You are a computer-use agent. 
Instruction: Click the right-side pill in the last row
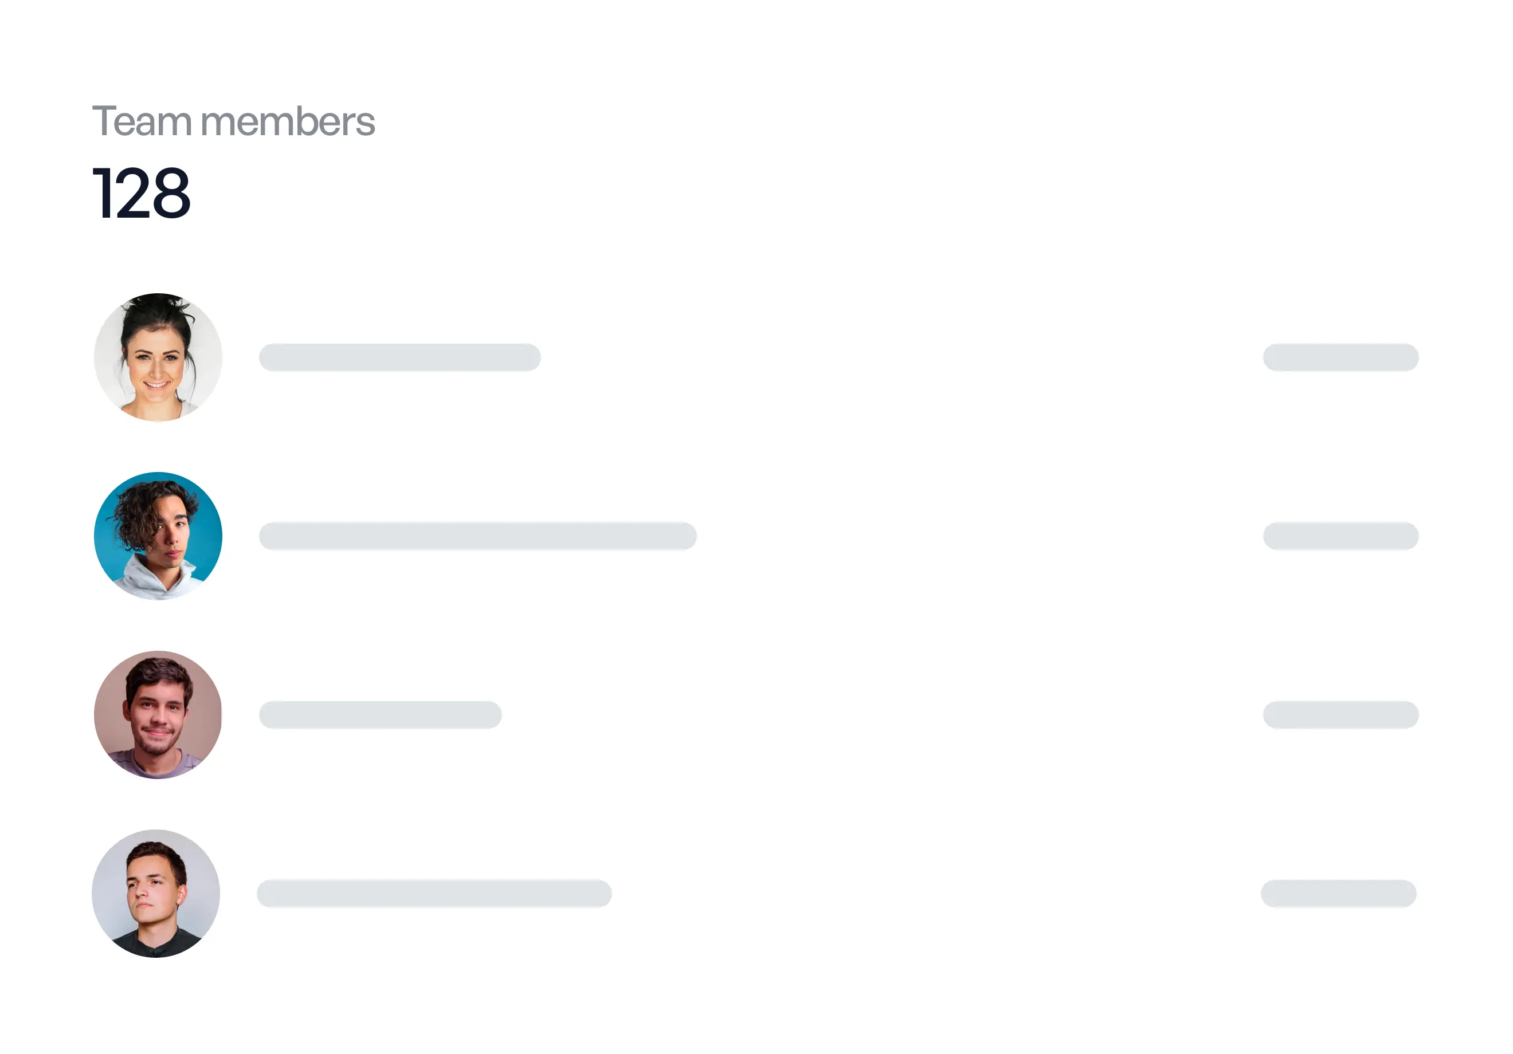pyautogui.click(x=1338, y=893)
